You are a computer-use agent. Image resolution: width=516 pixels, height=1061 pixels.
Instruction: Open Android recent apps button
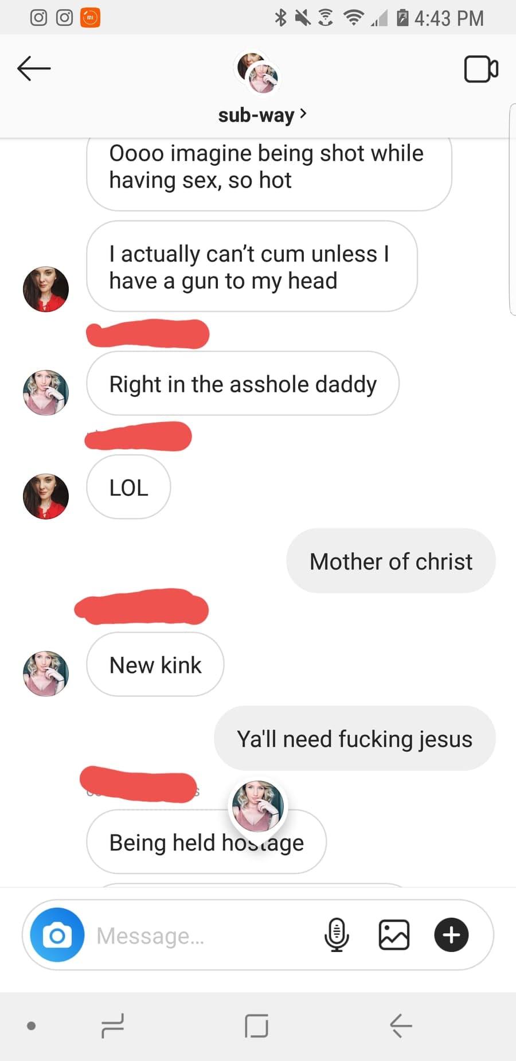[x=112, y=1026]
